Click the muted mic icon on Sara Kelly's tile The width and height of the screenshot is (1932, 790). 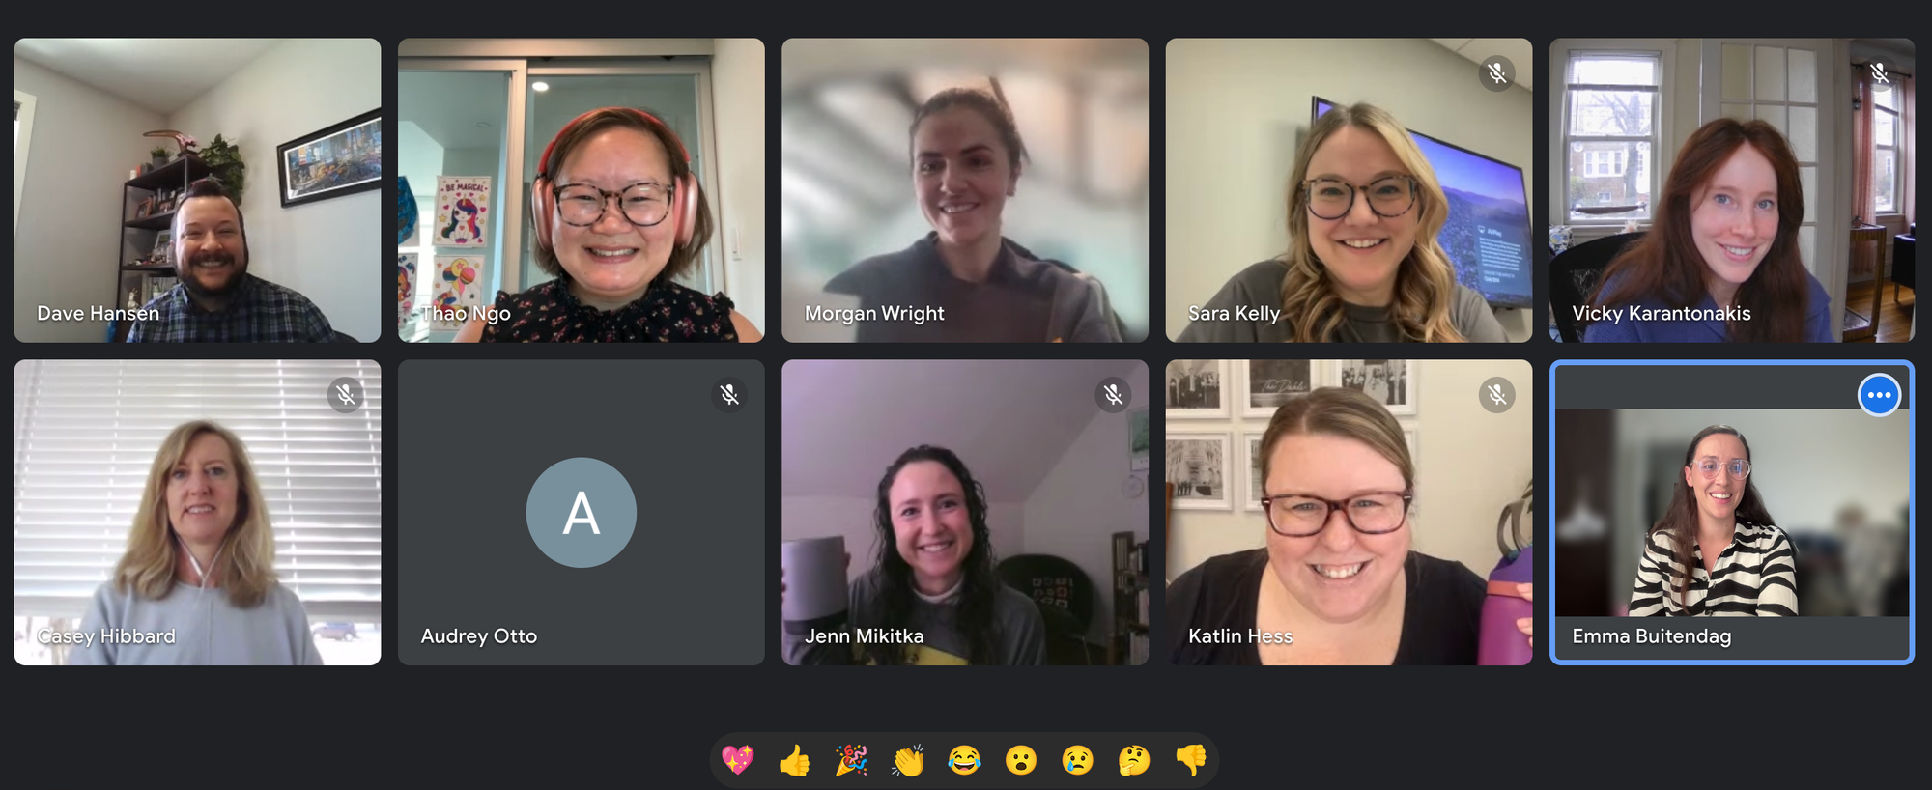coord(1496,72)
